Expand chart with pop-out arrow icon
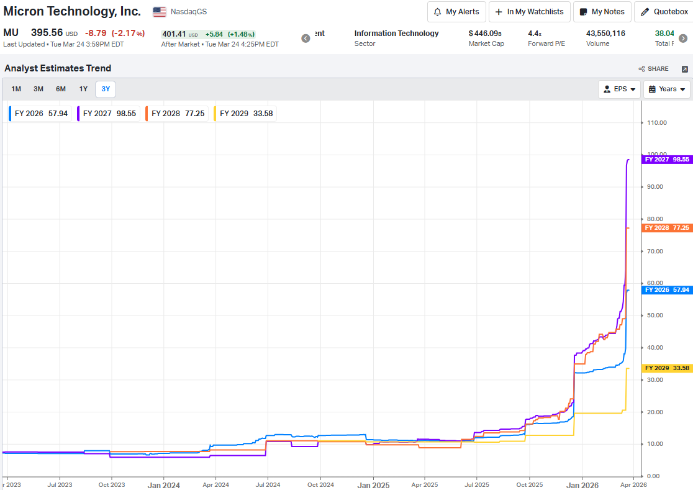Screen dimensions: 693x490 (x=684, y=69)
